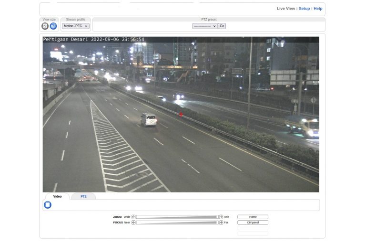Screen dimensions: 366x244
Task: Expand the PTZ preset dropdown
Action: (204, 26)
